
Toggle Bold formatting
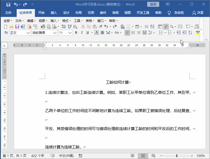pyautogui.click(x=76, y=33)
